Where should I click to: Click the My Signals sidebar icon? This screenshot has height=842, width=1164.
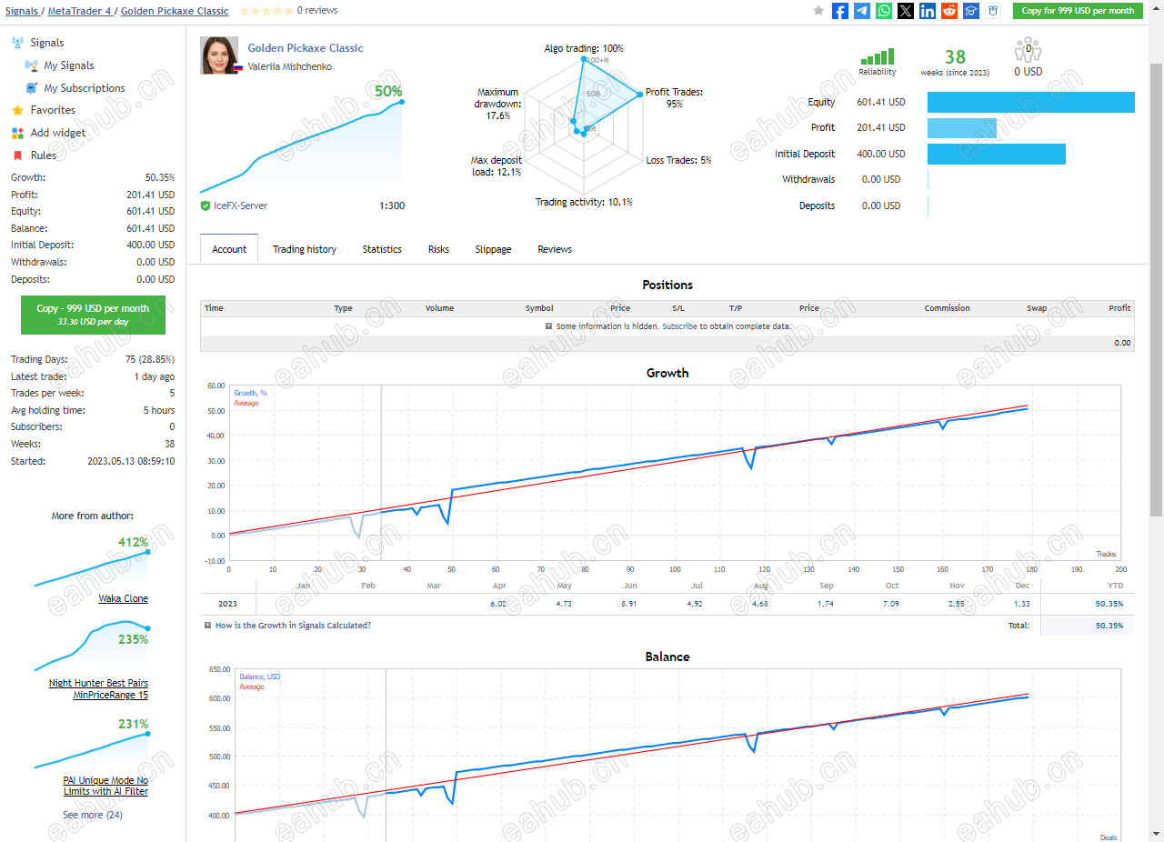tap(32, 65)
